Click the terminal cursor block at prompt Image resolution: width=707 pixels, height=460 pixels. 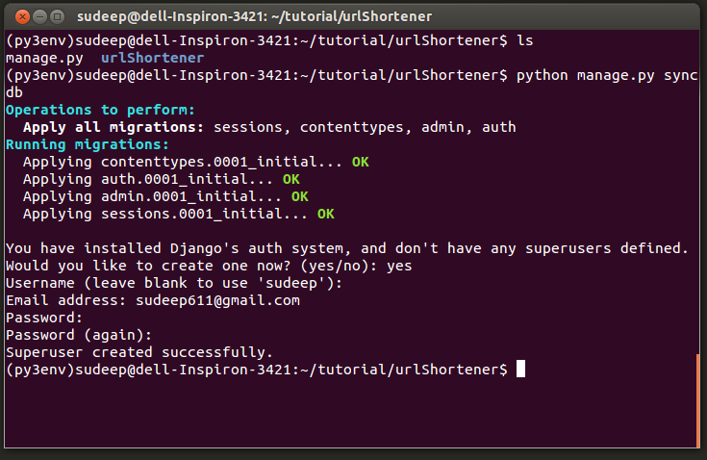click(x=520, y=369)
